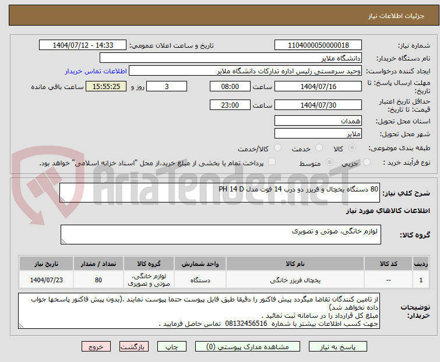Image resolution: width=440 pixels, height=362 pixels.
Task: Click the اطلاعات کالاهای مورد نیاز heading
Action: (388, 211)
